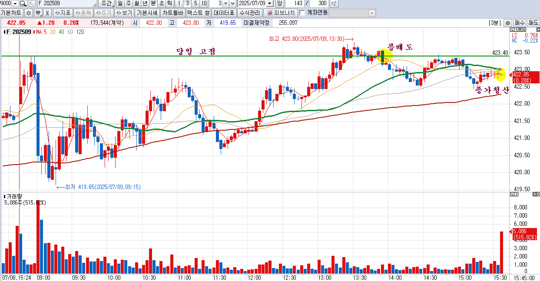Open the 3-minute interval dropdown arrow

[226, 3]
